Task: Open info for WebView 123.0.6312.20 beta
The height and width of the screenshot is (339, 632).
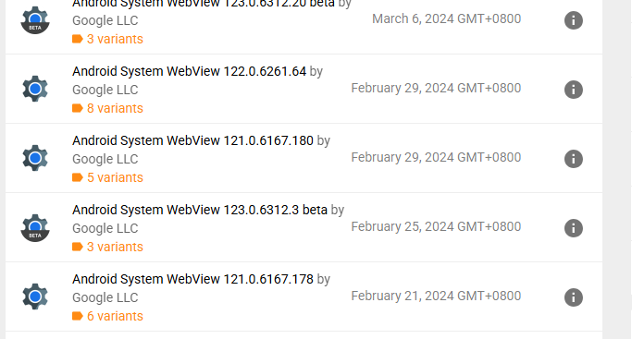Action: [573, 20]
